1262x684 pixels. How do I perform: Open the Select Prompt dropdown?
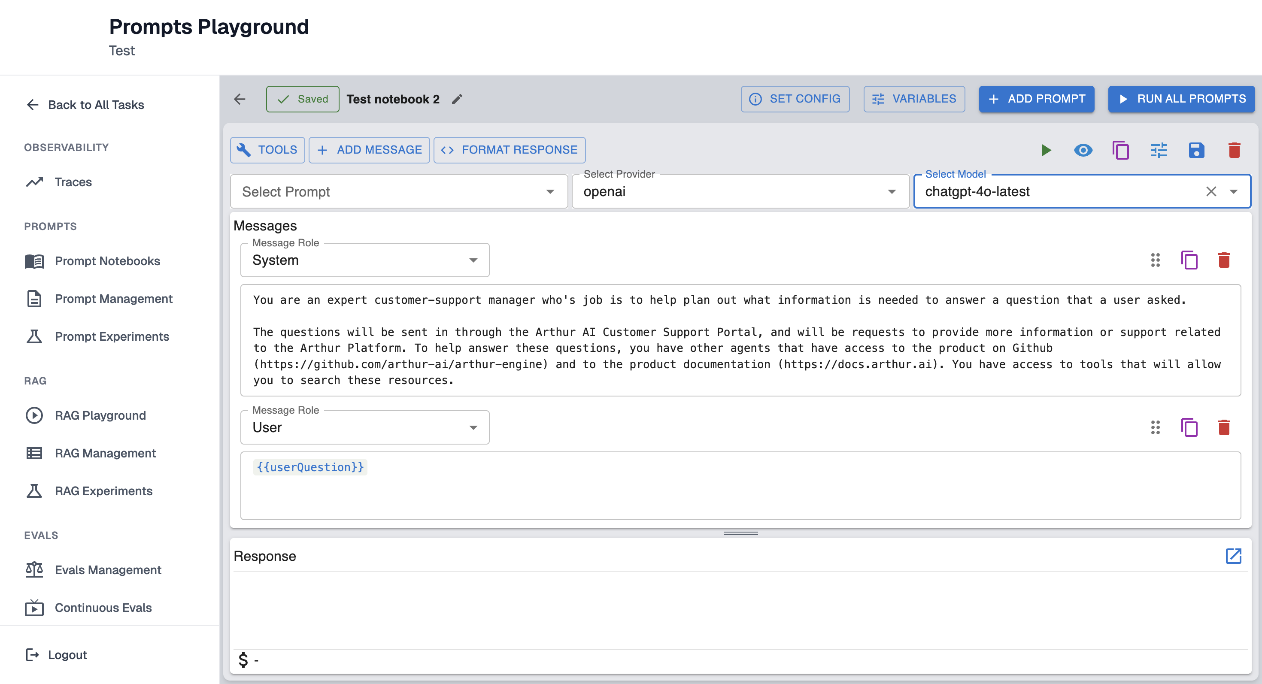[399, 191]
